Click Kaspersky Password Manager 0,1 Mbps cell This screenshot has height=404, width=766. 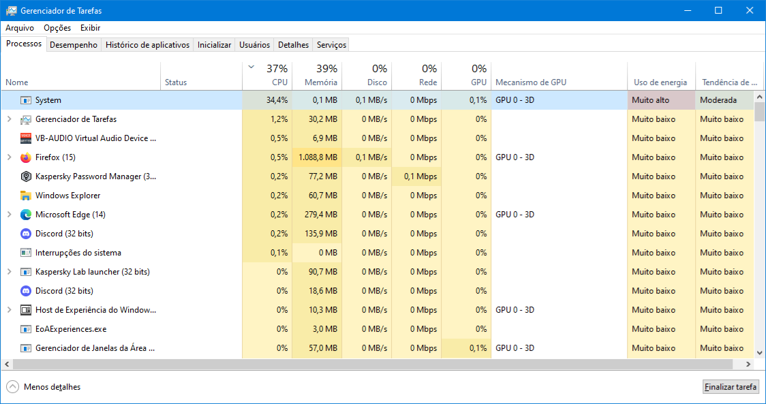416,176
